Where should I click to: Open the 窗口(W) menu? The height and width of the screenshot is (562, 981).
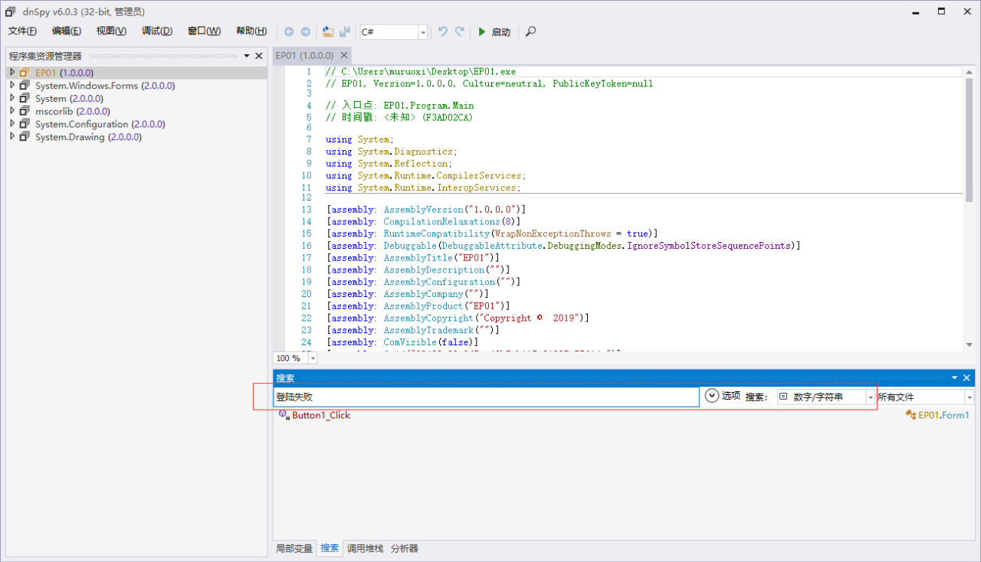204,31
